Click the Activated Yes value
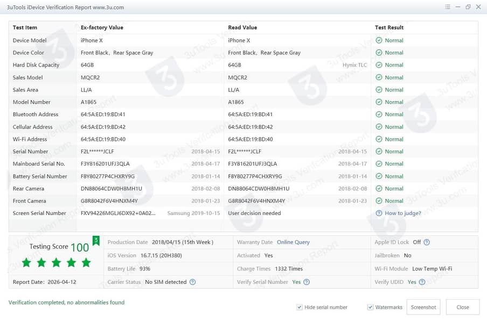 (x=269, y=256)
